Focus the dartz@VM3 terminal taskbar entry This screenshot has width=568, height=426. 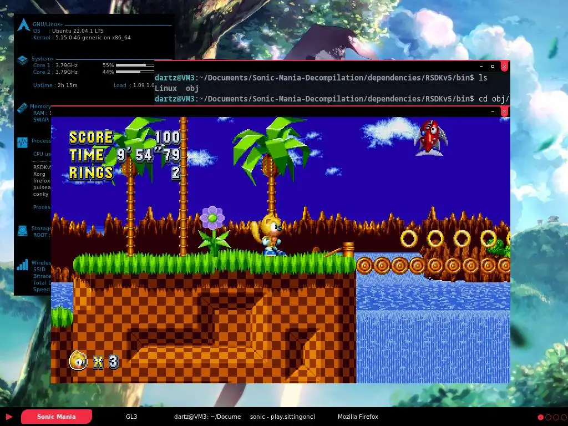207,417
